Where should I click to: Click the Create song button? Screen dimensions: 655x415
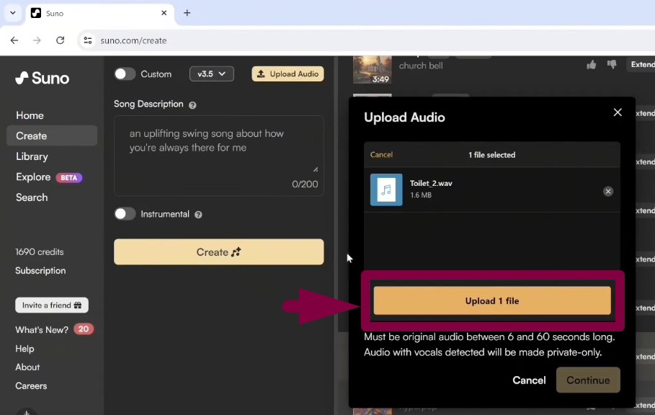point(219,251)
